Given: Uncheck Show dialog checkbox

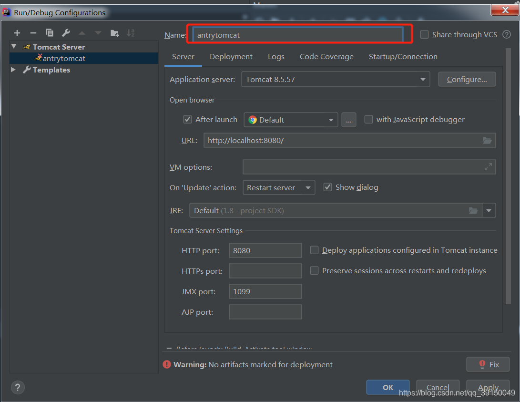Looking at the screenshot, I should (327, 187).
